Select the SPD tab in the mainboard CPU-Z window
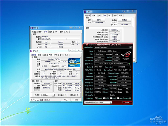The width and height of the screenshot is (168, 126). pos(56,32)
